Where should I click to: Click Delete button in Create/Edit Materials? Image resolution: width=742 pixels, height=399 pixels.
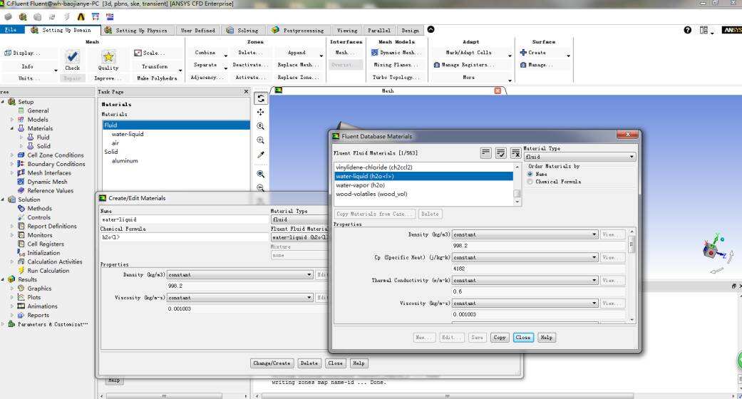[309, 363]
